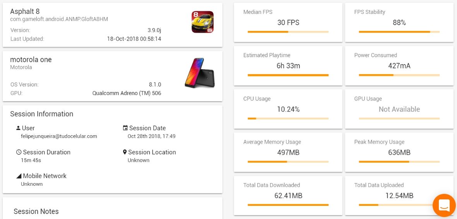Click the Peak Memory Usage bar
The image size is (457, 219).
click(x=399, y=161)
